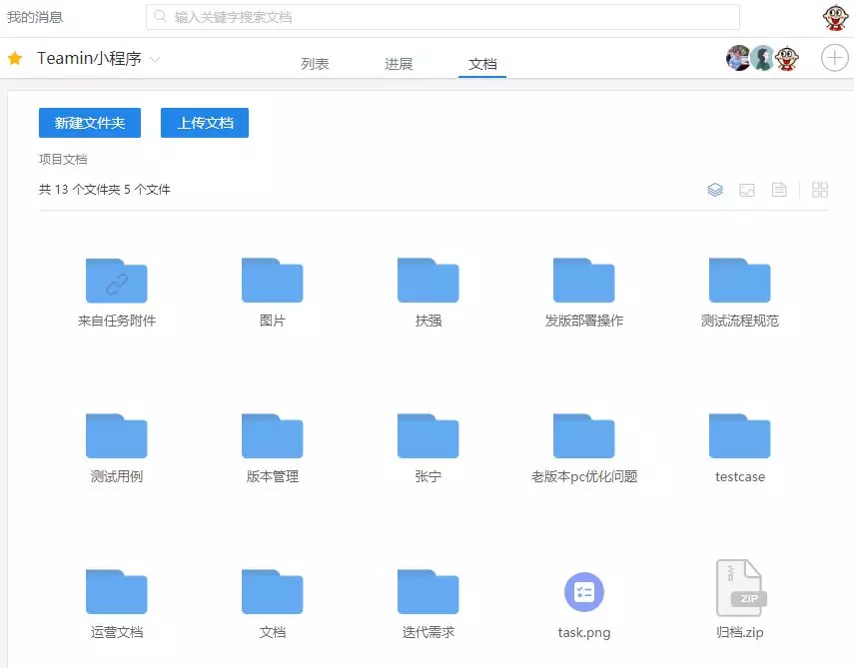Click the 新建文件夹 button
854x668 pixels.
90,123
